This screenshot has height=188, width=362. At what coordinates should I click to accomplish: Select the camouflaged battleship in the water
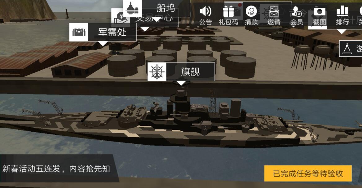coord(180,122)
